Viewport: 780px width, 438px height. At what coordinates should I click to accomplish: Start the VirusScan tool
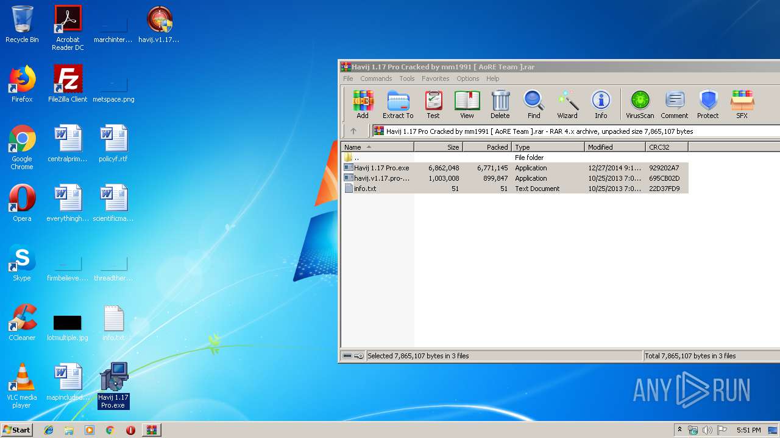[x=640, y=105]
